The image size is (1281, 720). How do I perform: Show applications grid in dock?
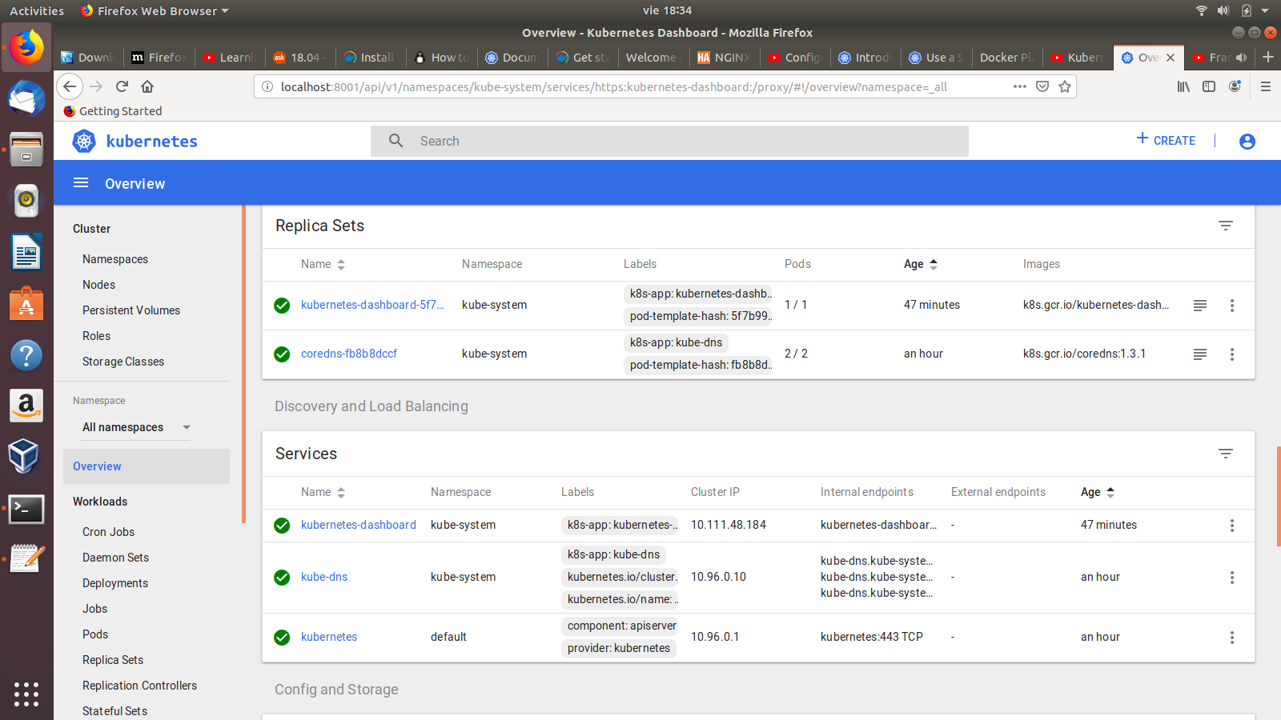(x=26, y=694)
